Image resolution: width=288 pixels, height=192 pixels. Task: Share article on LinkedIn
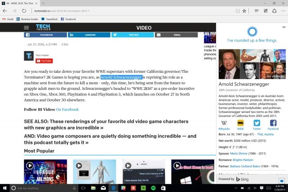[x=89, y=35]
